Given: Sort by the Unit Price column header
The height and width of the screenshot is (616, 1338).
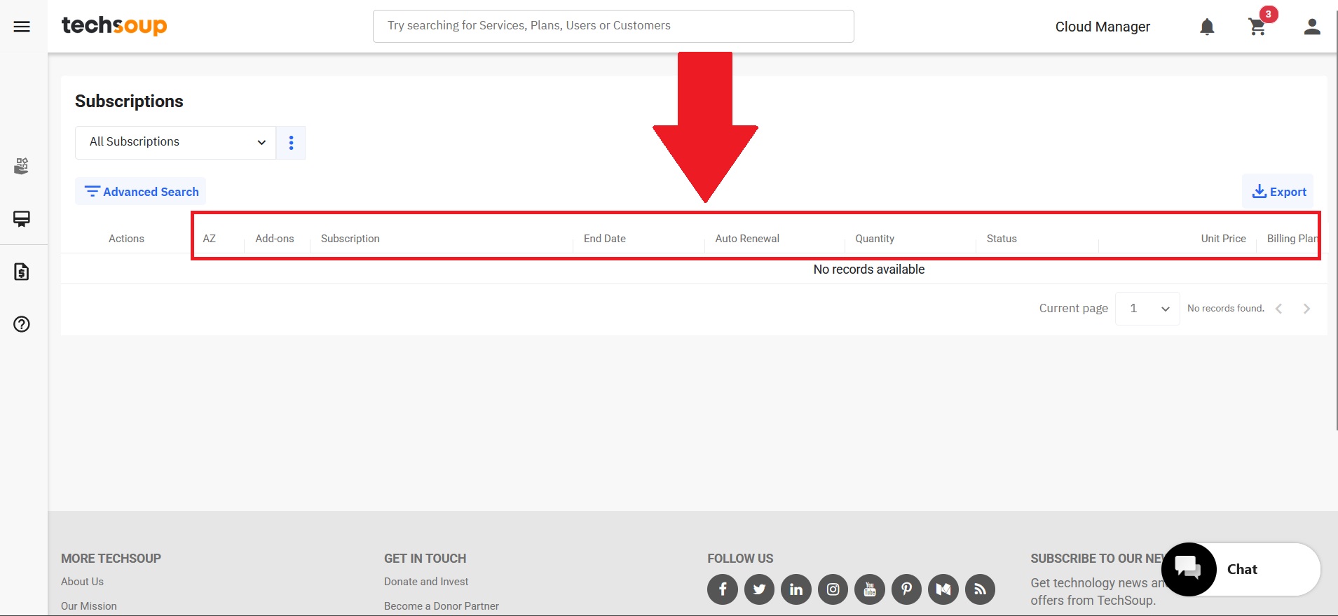Looking at the screenshot, I should (x=1224, y=239).
